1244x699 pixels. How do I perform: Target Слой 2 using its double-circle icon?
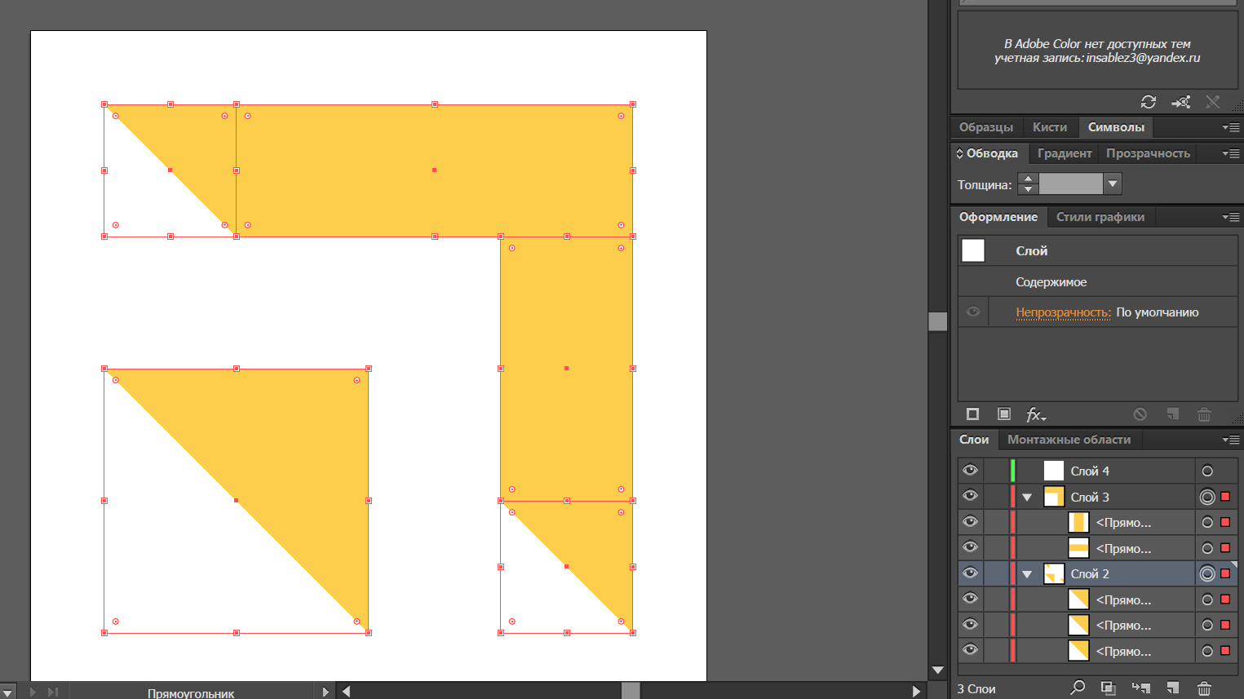pyautogui.click(x=1207, y=573)
